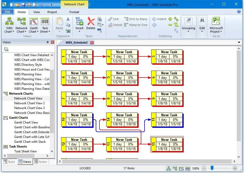This screenshot has width=244, height=173.
Task: Switch to the Home ribbon tab
Action: 22,12
